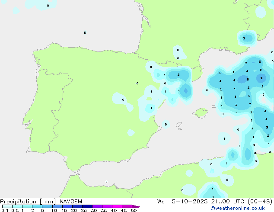Click the legend scale label '30'
Image resolution: width=274 pixels, height=212 pixels.
point(94,210)
